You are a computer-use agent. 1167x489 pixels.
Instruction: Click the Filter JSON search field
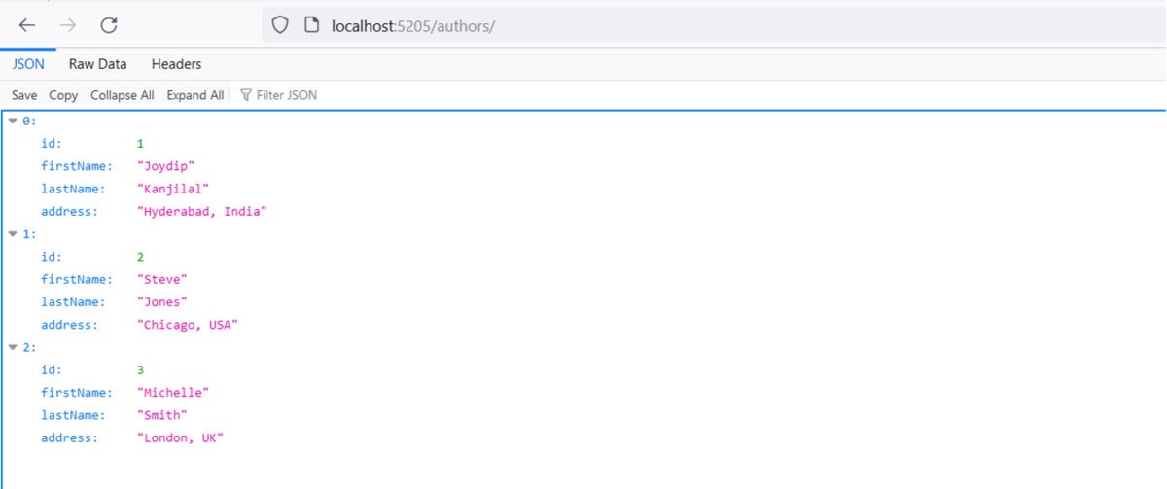(x=287, y=95)
